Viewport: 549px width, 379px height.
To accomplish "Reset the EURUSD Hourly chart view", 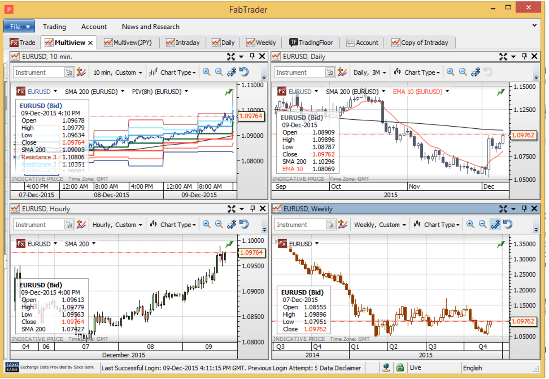I will coord(244,224).
